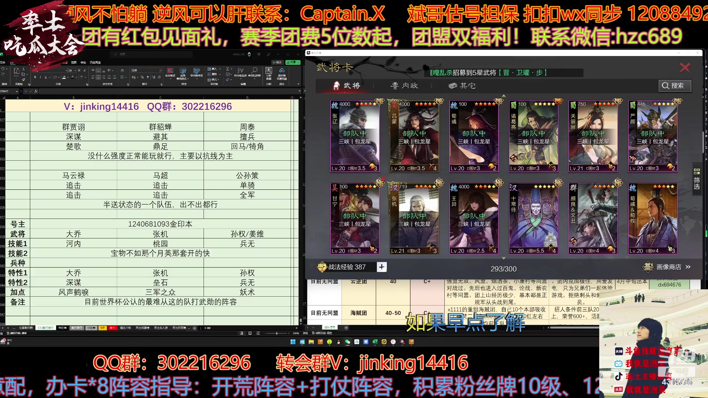Switch to Page Layout view in status bar

[x=250, y=333]
